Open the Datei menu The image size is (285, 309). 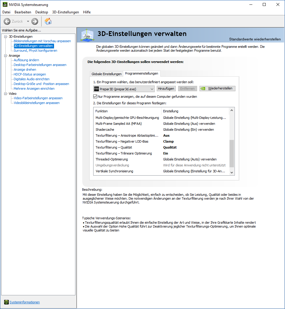[x=6, y=12]
